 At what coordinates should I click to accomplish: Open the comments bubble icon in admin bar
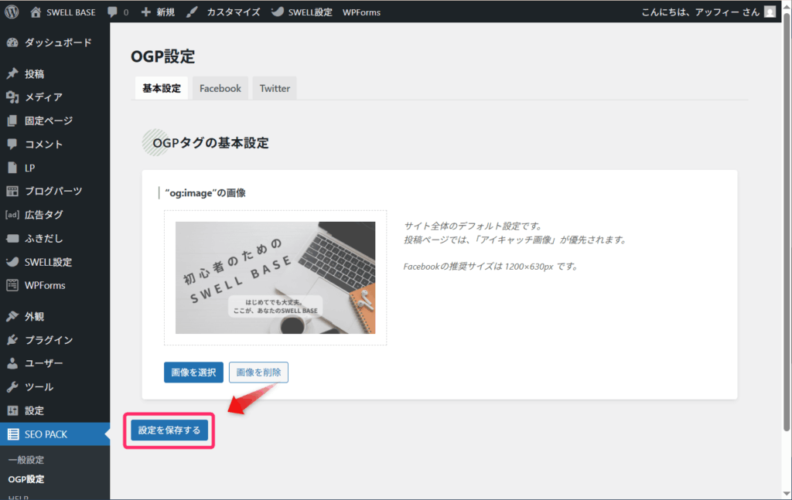(112, 12)
